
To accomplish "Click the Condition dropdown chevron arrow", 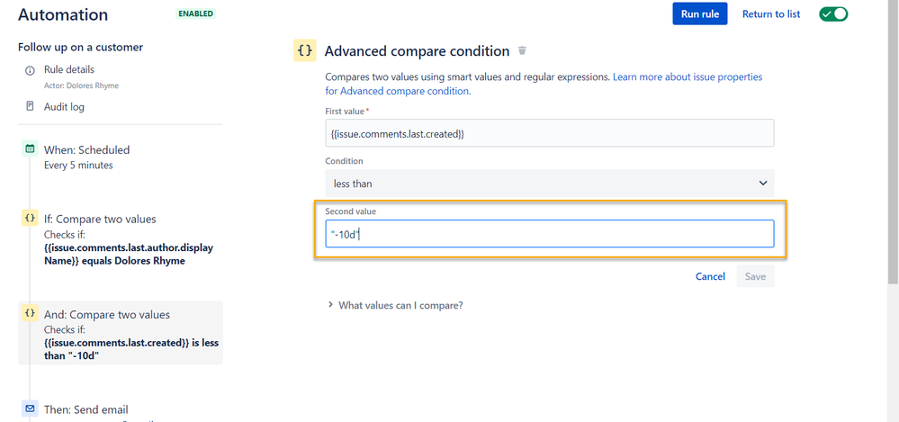I will [763, 183].
